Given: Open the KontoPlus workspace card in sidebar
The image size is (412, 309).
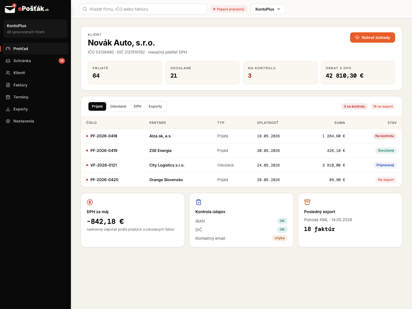Looking at the screenshot, I should (35, 29).
